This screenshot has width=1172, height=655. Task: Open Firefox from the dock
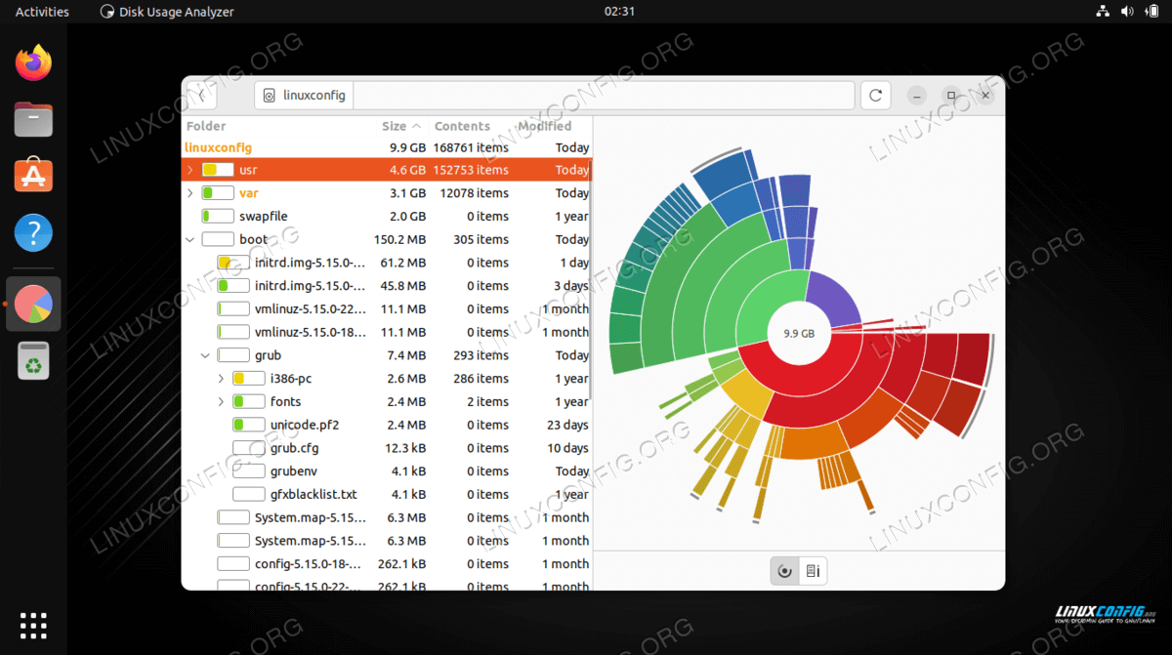(x=33, y=63)
